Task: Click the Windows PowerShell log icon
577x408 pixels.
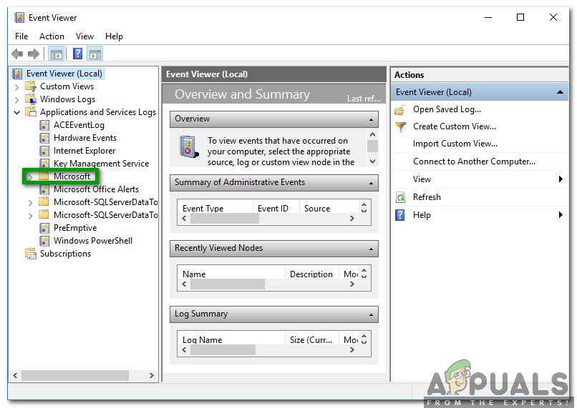Action: 44,241
